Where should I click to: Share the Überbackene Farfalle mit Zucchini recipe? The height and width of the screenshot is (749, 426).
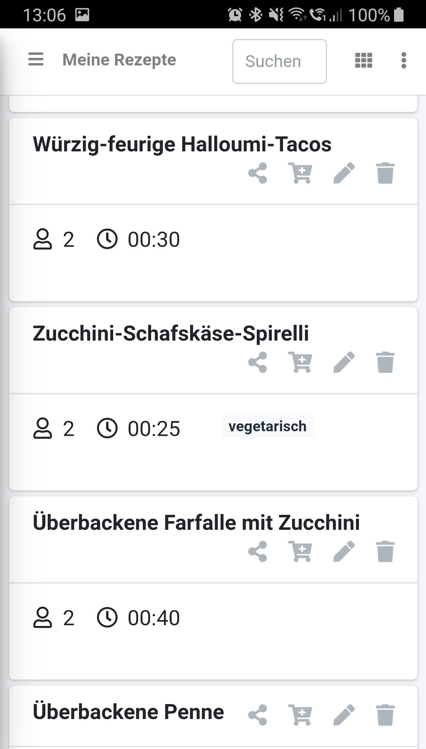pyautogui.click(x=258, y=552)
